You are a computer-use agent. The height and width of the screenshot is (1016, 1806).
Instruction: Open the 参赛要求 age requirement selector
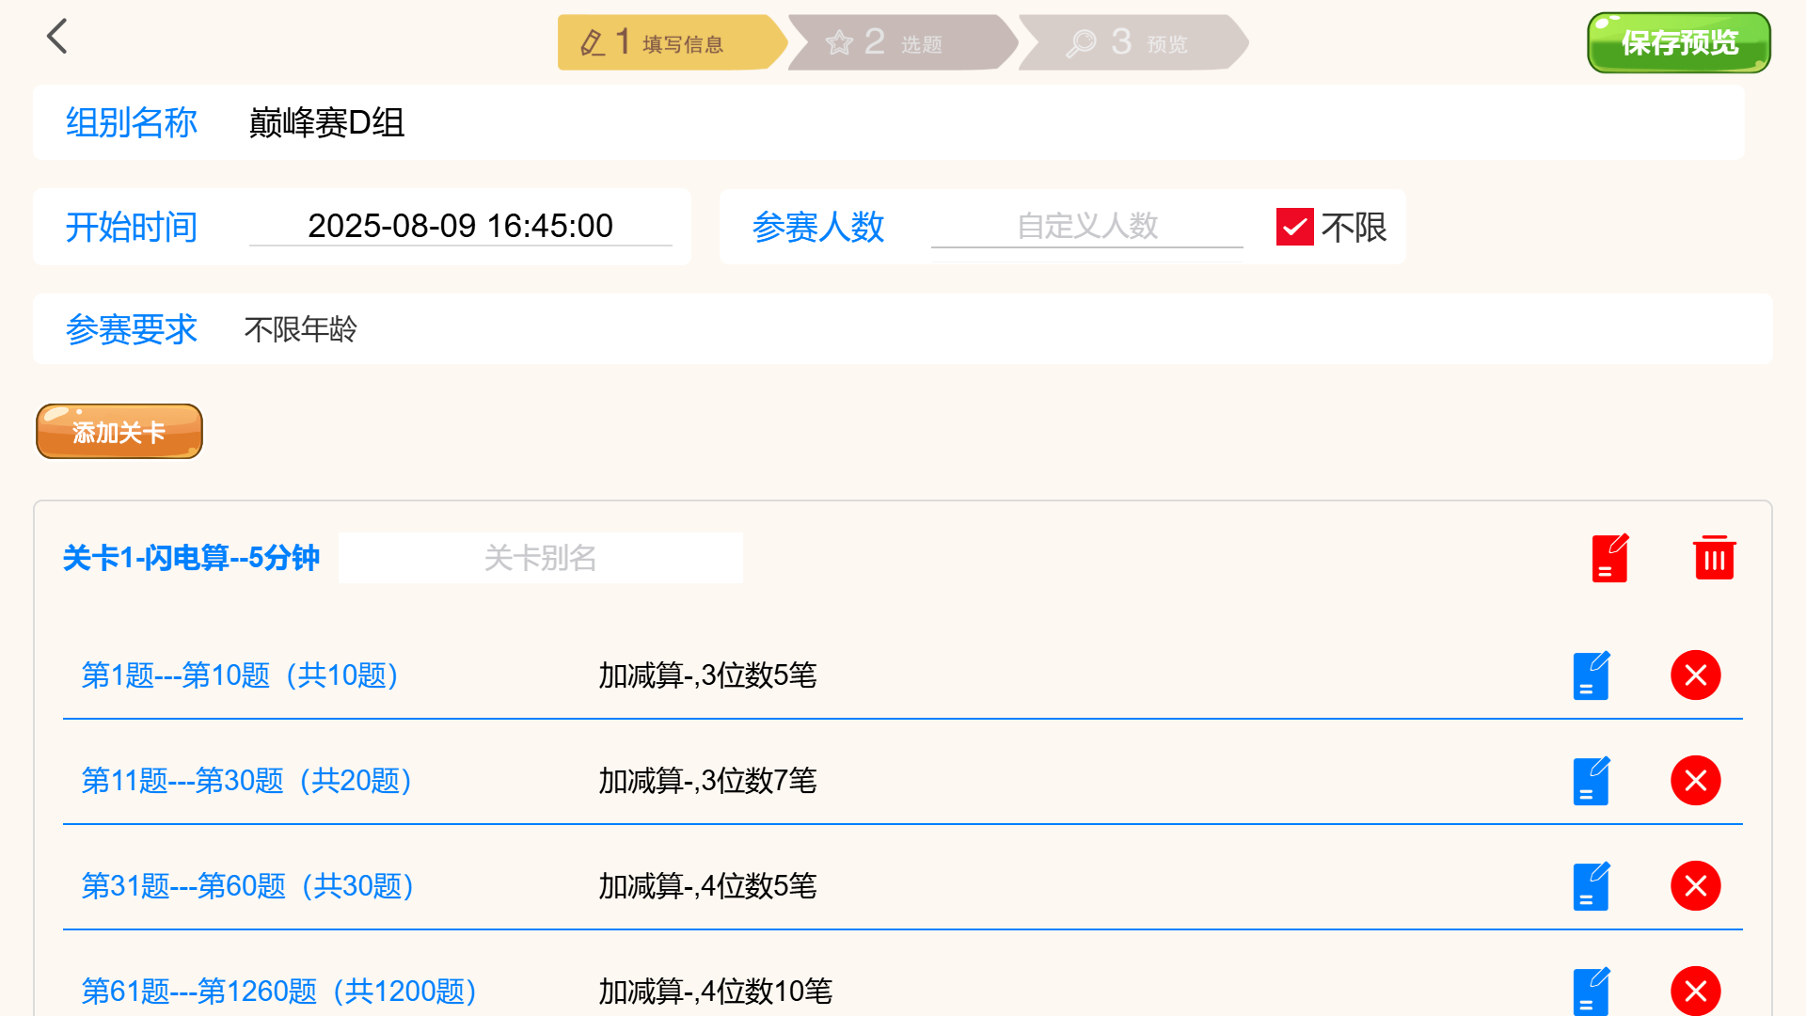301,329
